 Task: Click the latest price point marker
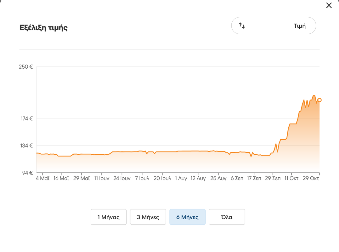tap(319, 100)
